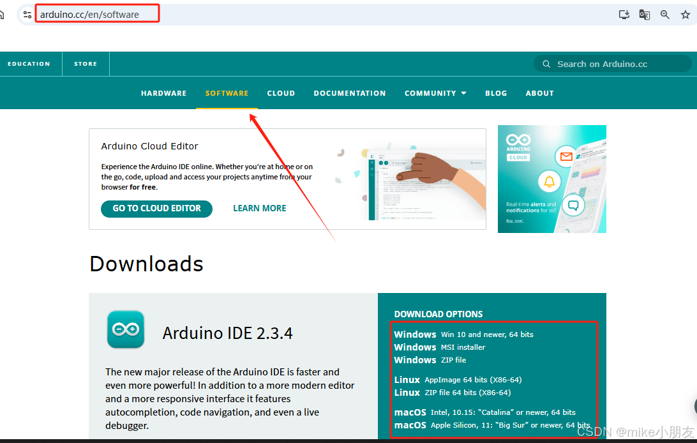Download Linux AppImage 64 bits
Image resolution: width=697 pixels, height=443 pixels.
[x=458, y=380]
